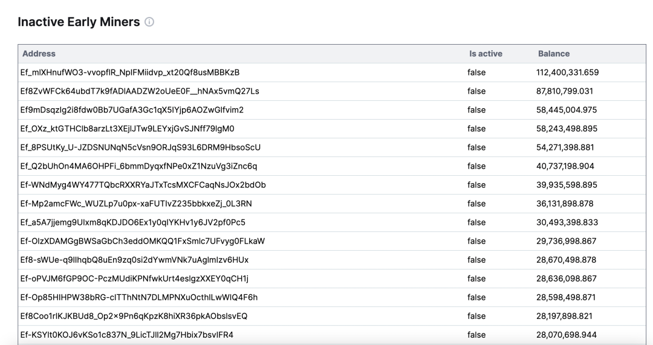653x345 pixels.
Task: Select the address starting with Ef-oPVJM6fGP9OC
Action: [134, 279]
